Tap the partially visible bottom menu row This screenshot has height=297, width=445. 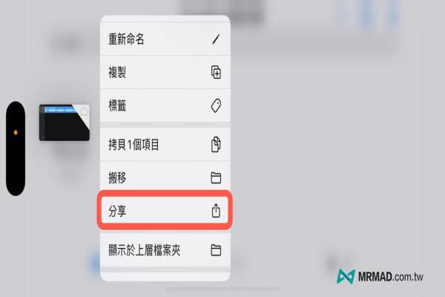(x=165, y=277)
